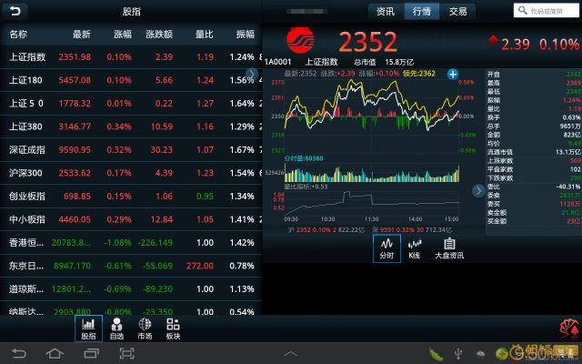
Task: Select the 香港恒... index row
Action: click(x=131, y=243)
